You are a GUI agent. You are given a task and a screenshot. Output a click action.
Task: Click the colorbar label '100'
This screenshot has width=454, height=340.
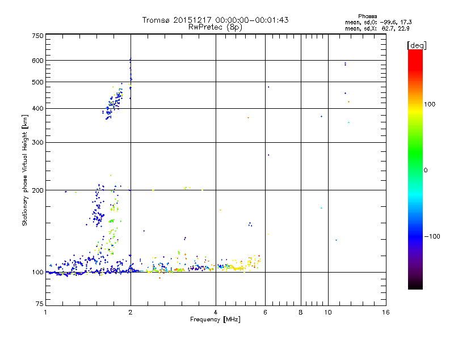pos(430,104)
